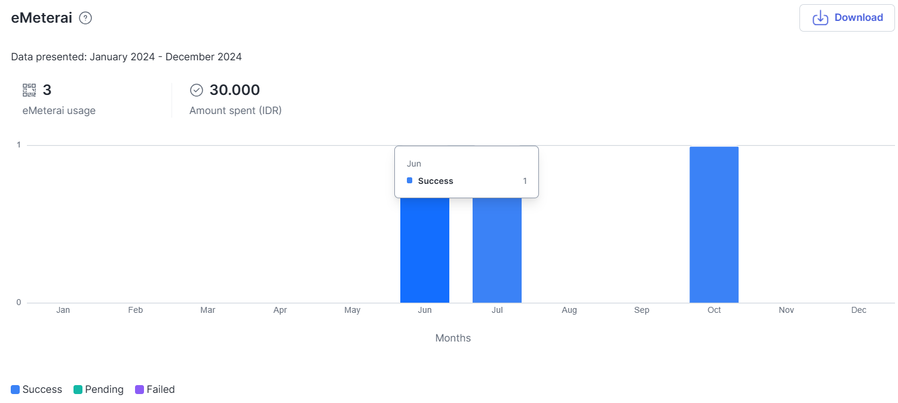Select the Jul bar in the chart
This screenshot has height=403, width=898.
click(x=496, y=251)
